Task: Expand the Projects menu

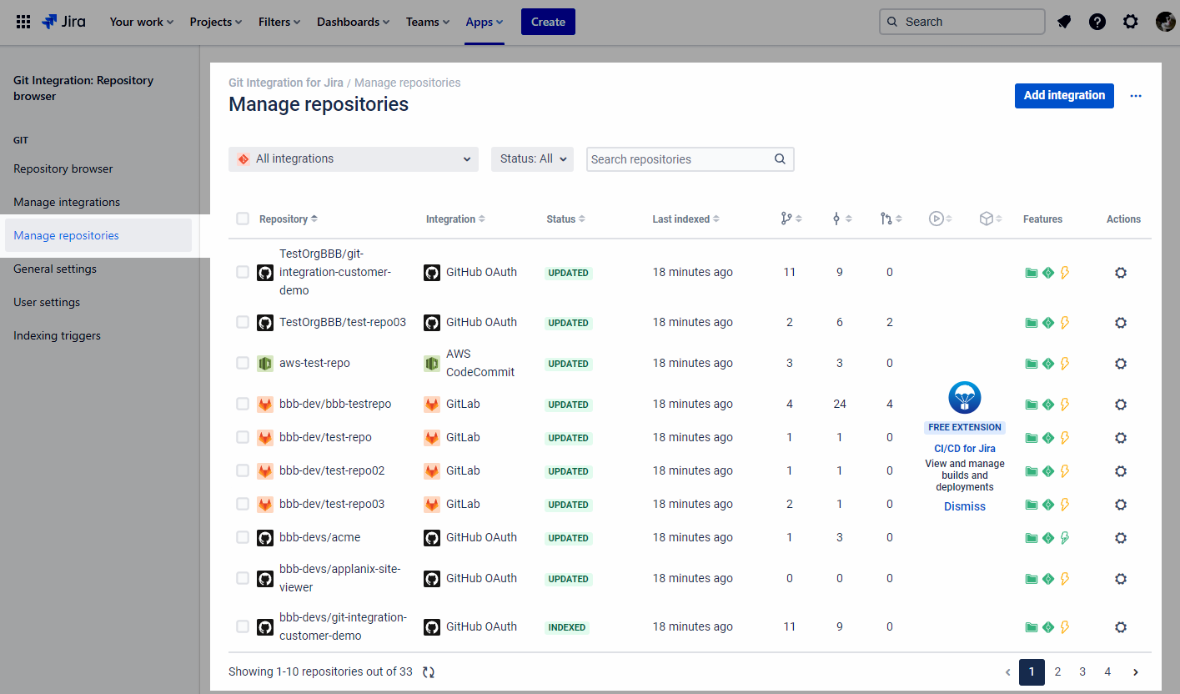Action: tap(216, 22)
